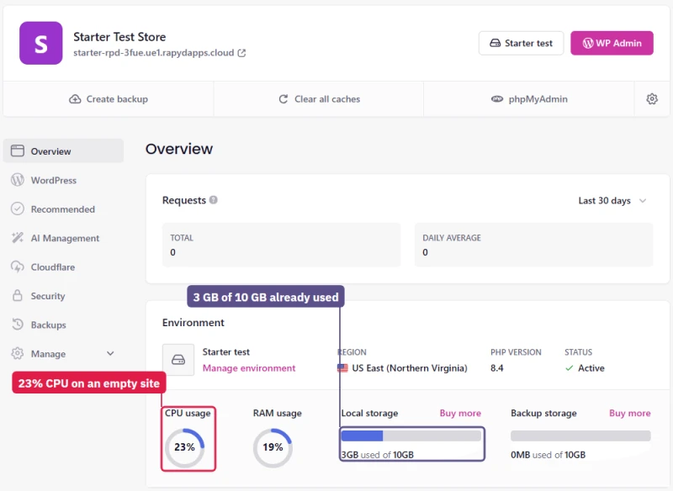Click the RAM usage 19% gauge
Image resolution: width=673 pixels, height=491 pixels.
pos(273,447)
